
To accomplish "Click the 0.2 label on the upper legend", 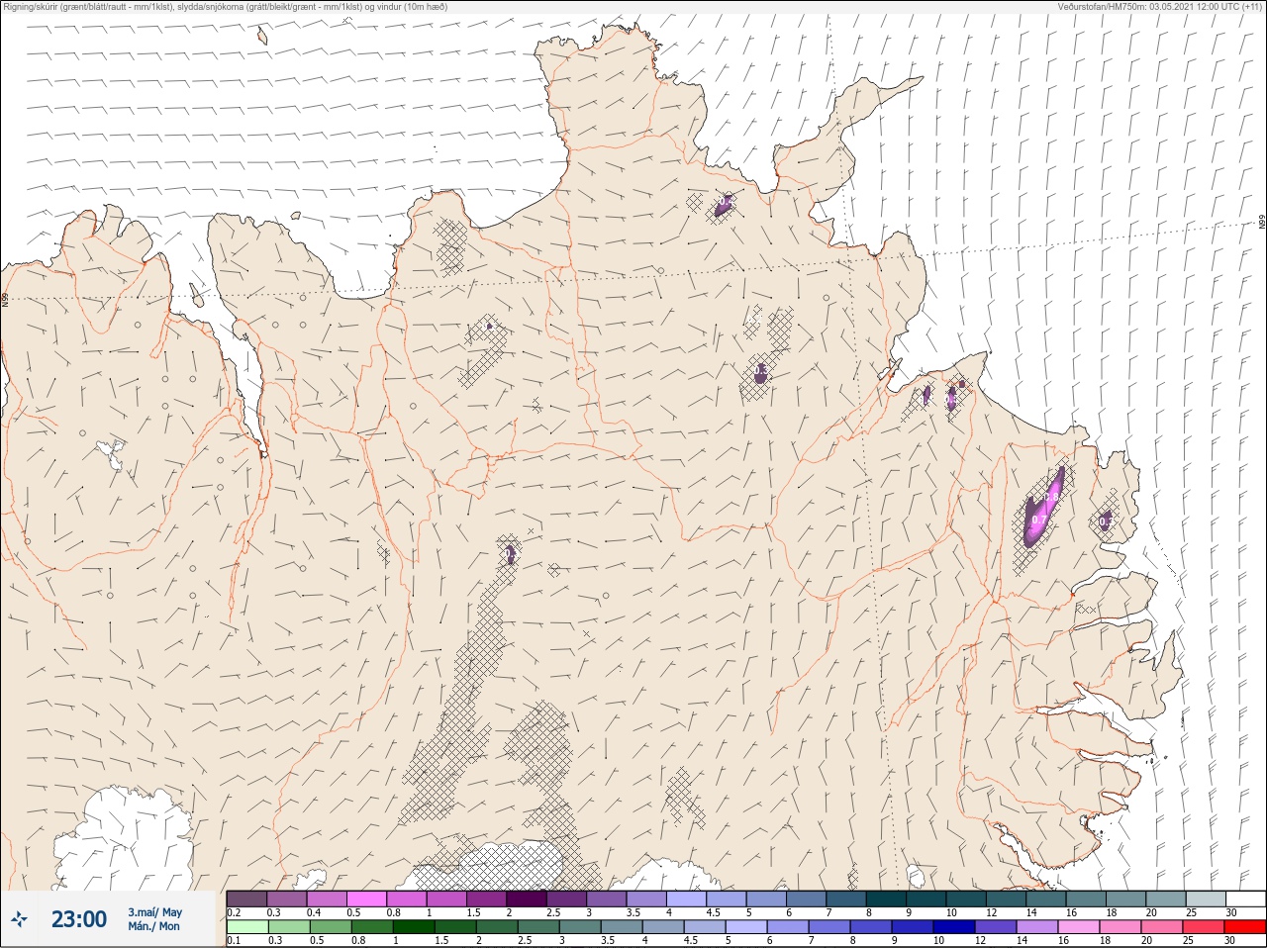I will pyautogui.click(x=234, y=912).
